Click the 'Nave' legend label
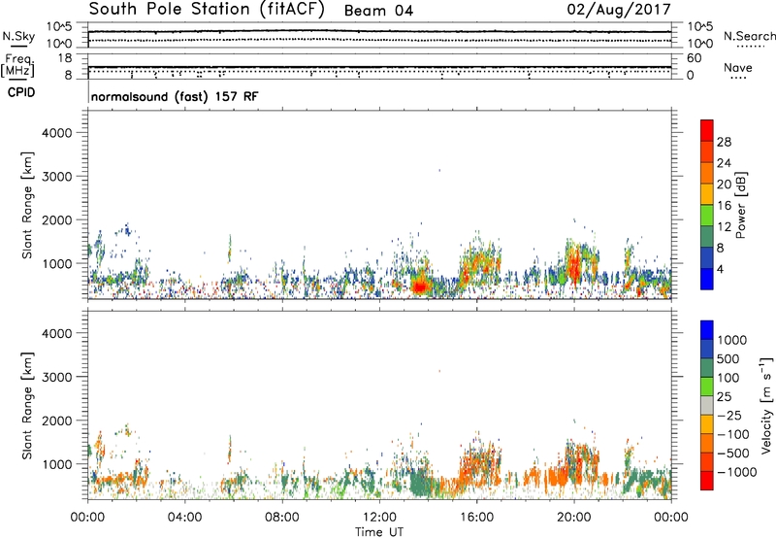The image size is (776, 538). (738, 67)
